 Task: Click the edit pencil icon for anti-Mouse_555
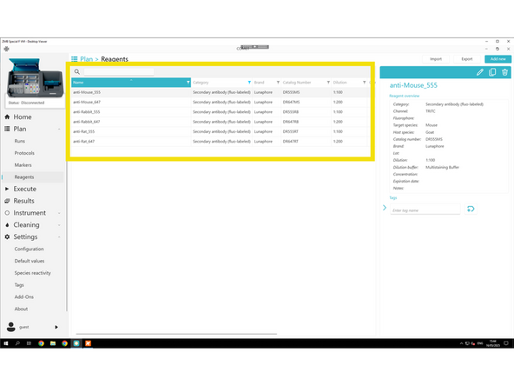(479, 72)
